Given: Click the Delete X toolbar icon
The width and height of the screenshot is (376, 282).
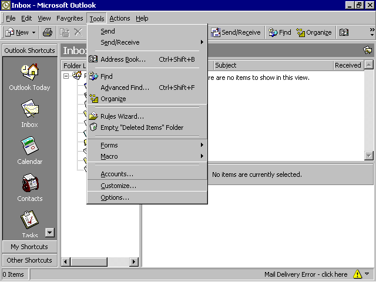Looking at the screenshot, I should coord(78,32).
